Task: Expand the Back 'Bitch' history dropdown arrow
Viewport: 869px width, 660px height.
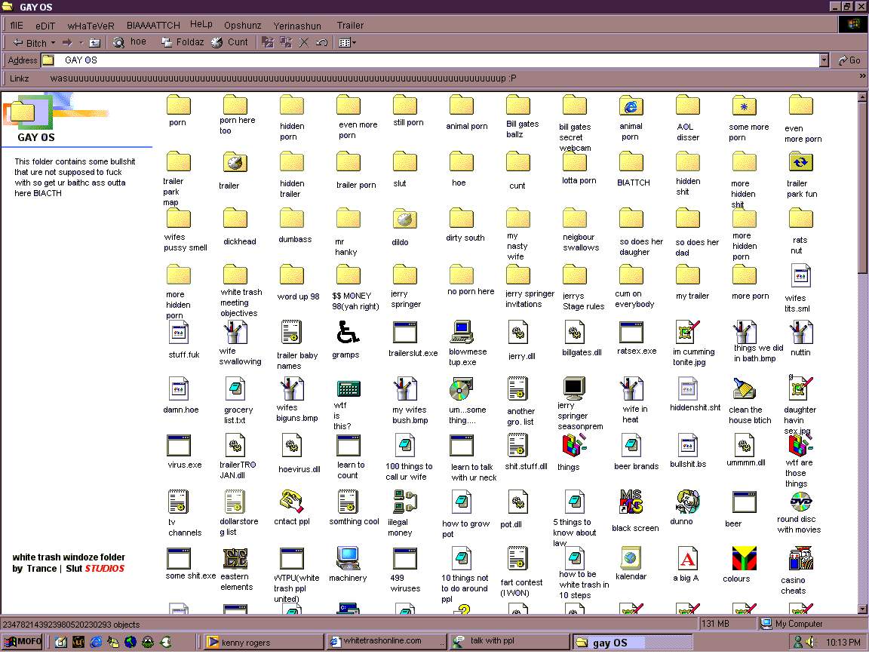Action: click(54, 43)
